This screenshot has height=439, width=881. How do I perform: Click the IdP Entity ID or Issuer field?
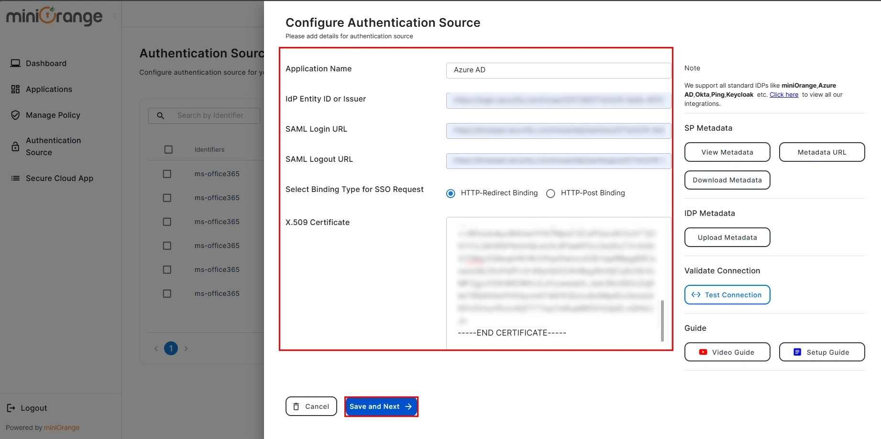(x=559, y=100)
